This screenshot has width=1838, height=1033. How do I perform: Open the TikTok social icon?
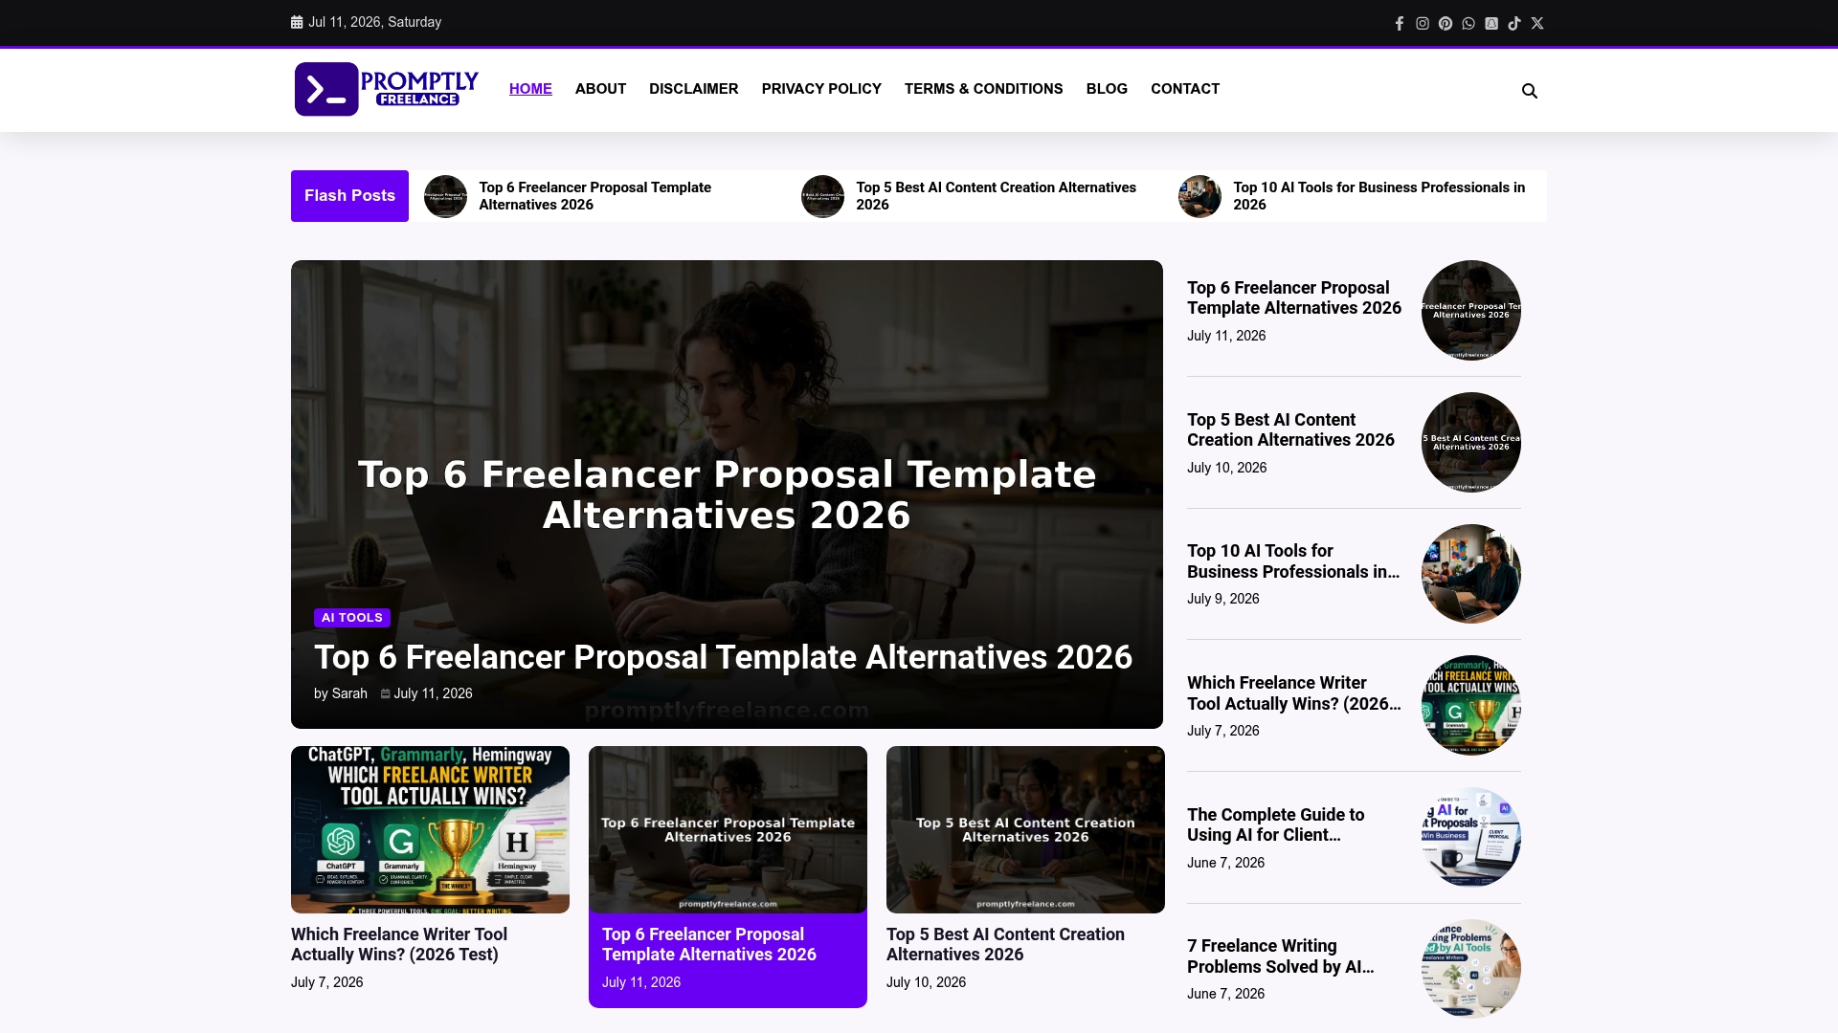(x=1514, y=23)
